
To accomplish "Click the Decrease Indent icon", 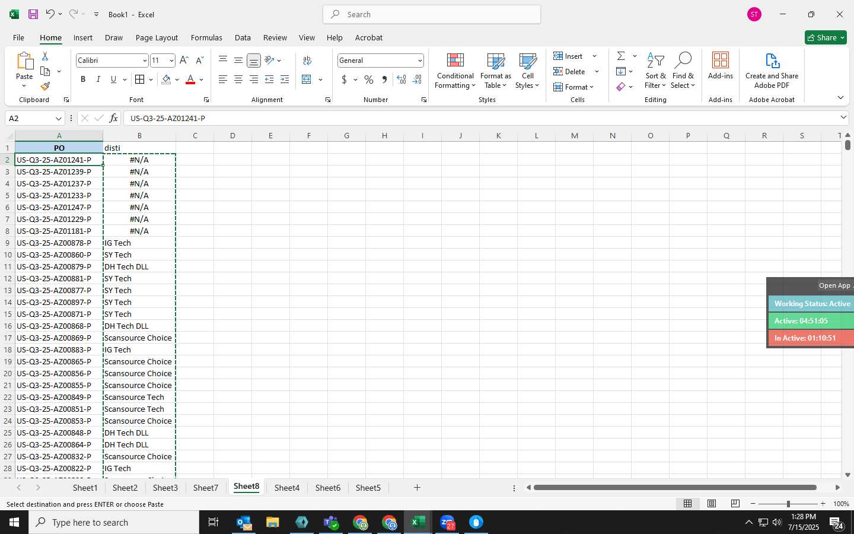I will (269, 80).
